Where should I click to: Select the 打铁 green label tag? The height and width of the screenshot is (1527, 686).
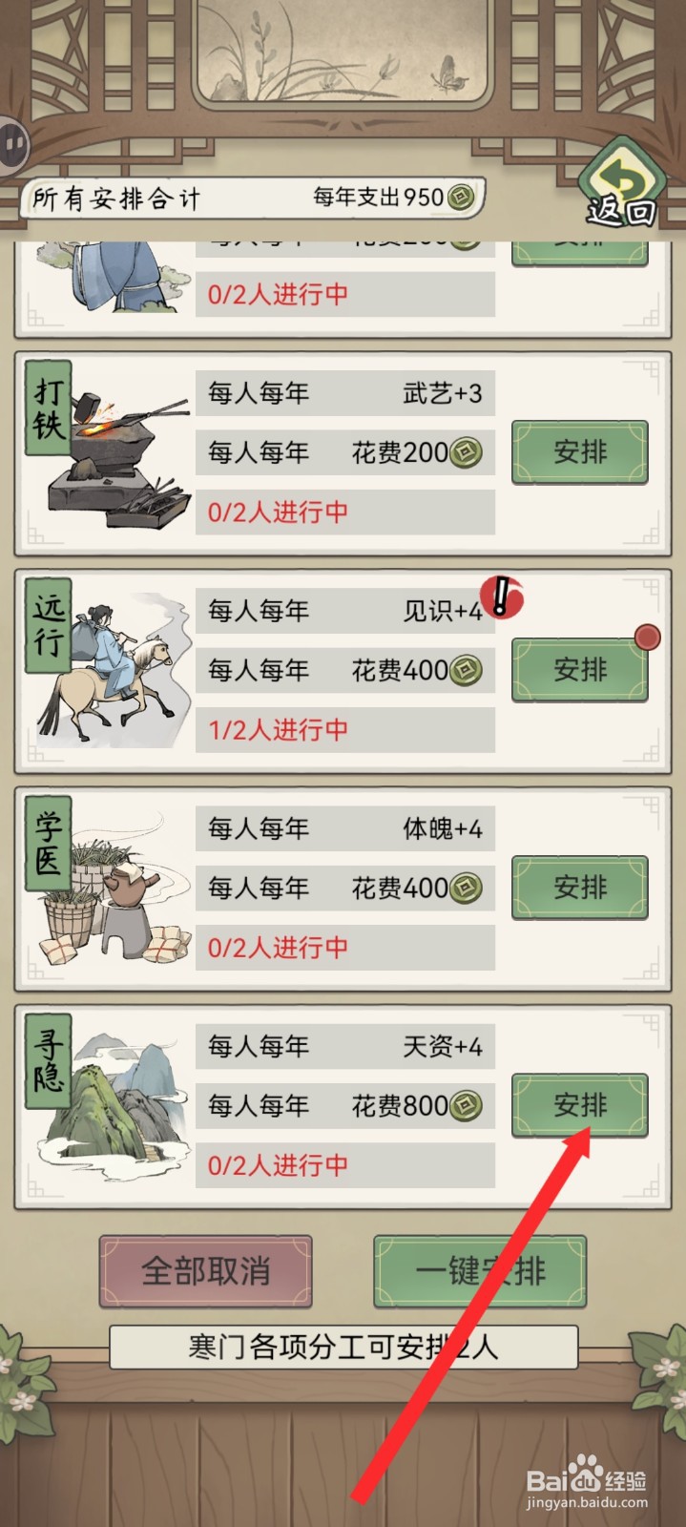click(48, 408)
